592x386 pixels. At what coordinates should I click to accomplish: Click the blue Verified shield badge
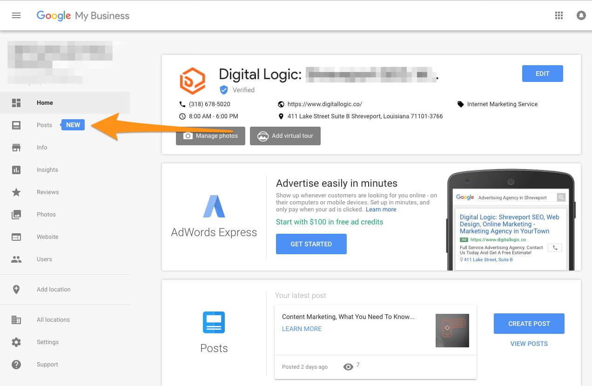tap(224, 90)
